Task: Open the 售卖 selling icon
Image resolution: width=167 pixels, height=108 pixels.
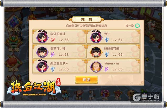Action: click(x=79, y=95)
